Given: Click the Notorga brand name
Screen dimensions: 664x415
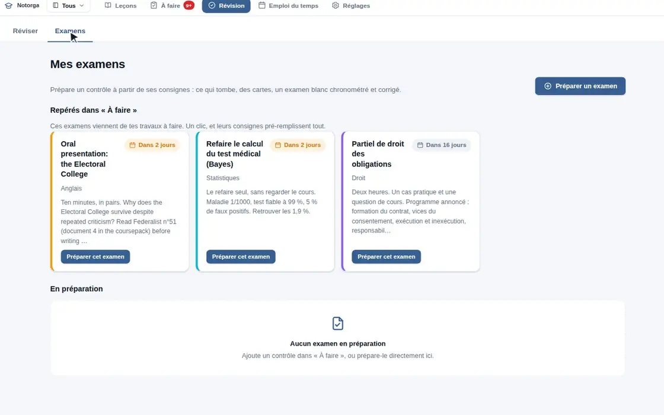Looking at the screenshot, I should coord(28,5).
